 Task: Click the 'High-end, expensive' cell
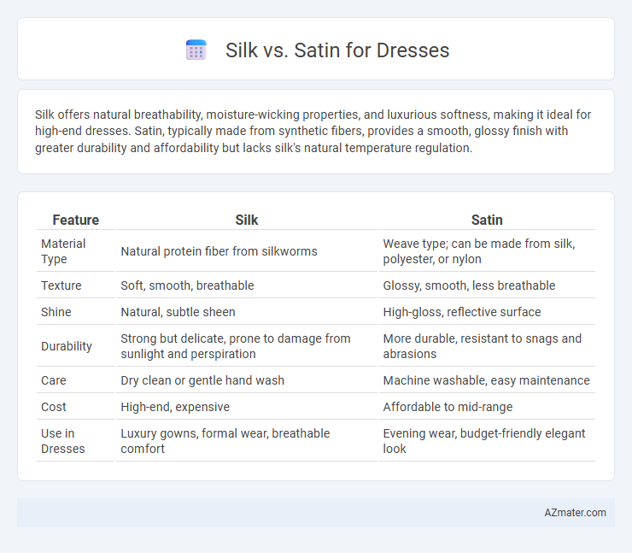coord(246,407)
